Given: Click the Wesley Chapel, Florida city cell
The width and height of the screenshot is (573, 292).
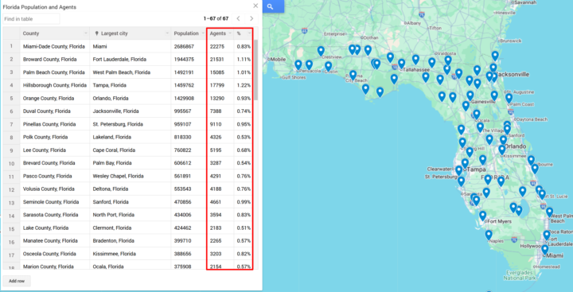Looking at the screenshot, I should pos(130,176).
